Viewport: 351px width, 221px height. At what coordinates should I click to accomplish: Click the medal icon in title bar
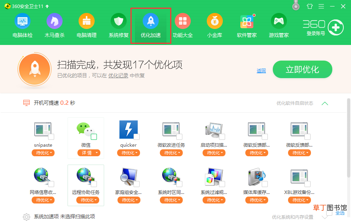coord(296,6)
